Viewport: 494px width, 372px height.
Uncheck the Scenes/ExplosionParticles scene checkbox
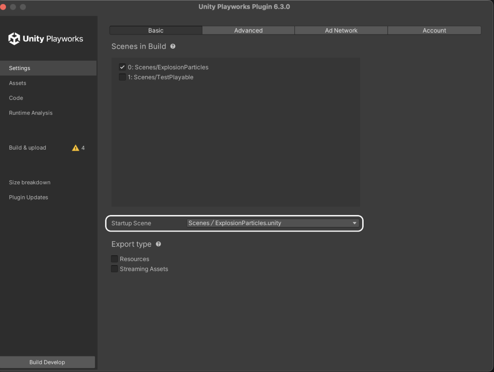coord(122,67)
